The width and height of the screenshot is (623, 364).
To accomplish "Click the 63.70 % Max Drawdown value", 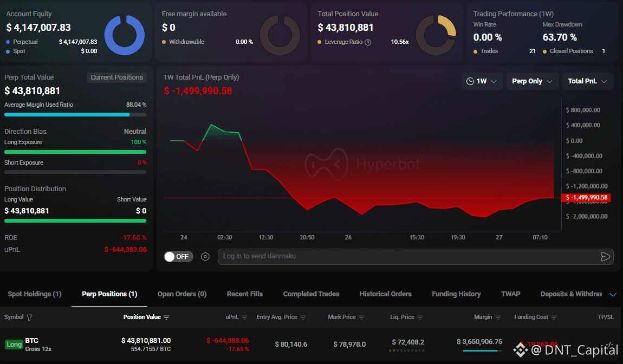I will 560,37.
